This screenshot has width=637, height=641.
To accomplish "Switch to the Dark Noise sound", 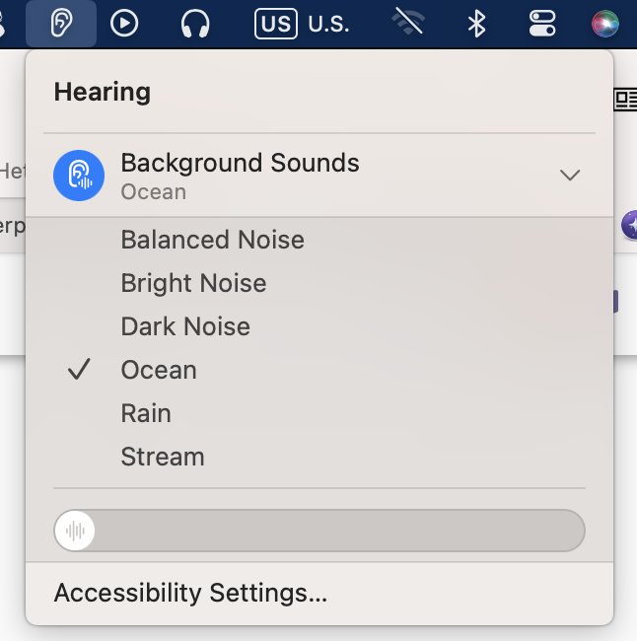I will [x=185, y=326].
